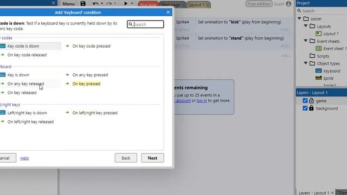Viewport: 347px width, 195px height.
Task: Choose On key code released condition
Action: coord(27,55)
